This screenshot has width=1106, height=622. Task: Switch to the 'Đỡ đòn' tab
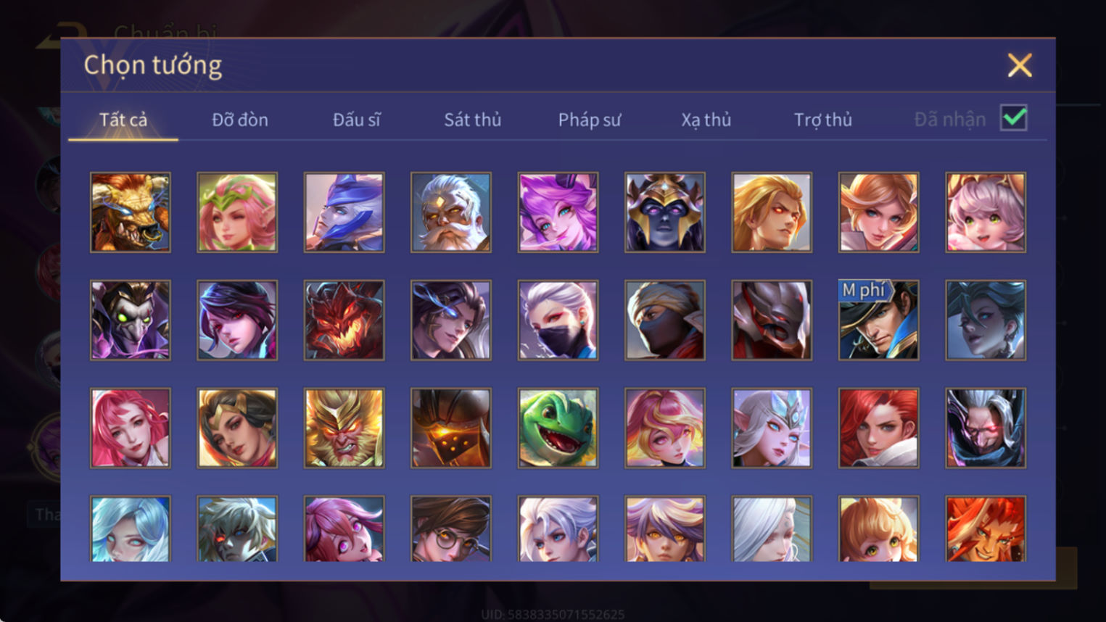pos(240,120)
